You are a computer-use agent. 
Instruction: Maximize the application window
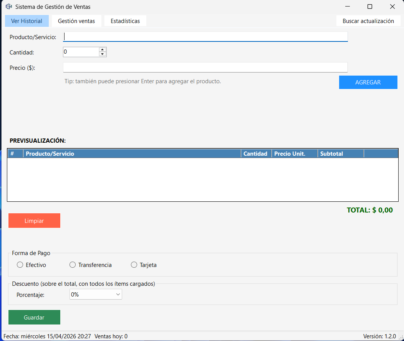tap(370, 7)
